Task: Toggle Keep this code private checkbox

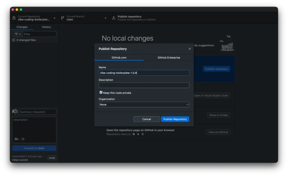Action: click(x=101, y=92)
